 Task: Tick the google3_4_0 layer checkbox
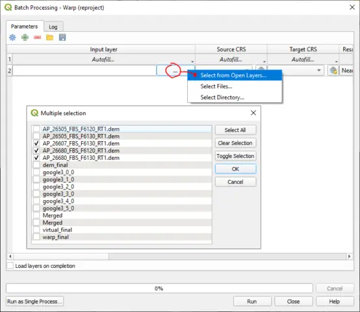click(36, 201)
